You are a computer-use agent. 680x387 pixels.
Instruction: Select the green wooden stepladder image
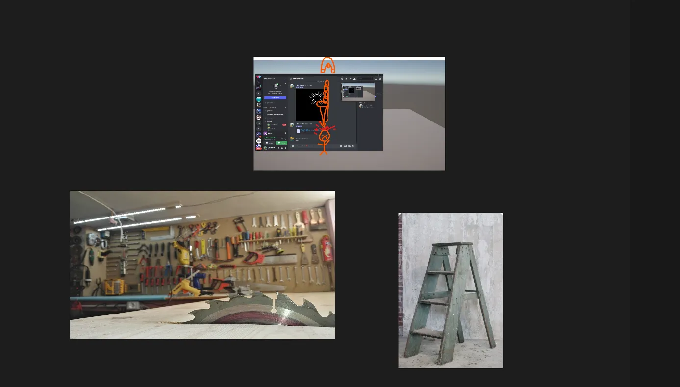pos(450,290)
